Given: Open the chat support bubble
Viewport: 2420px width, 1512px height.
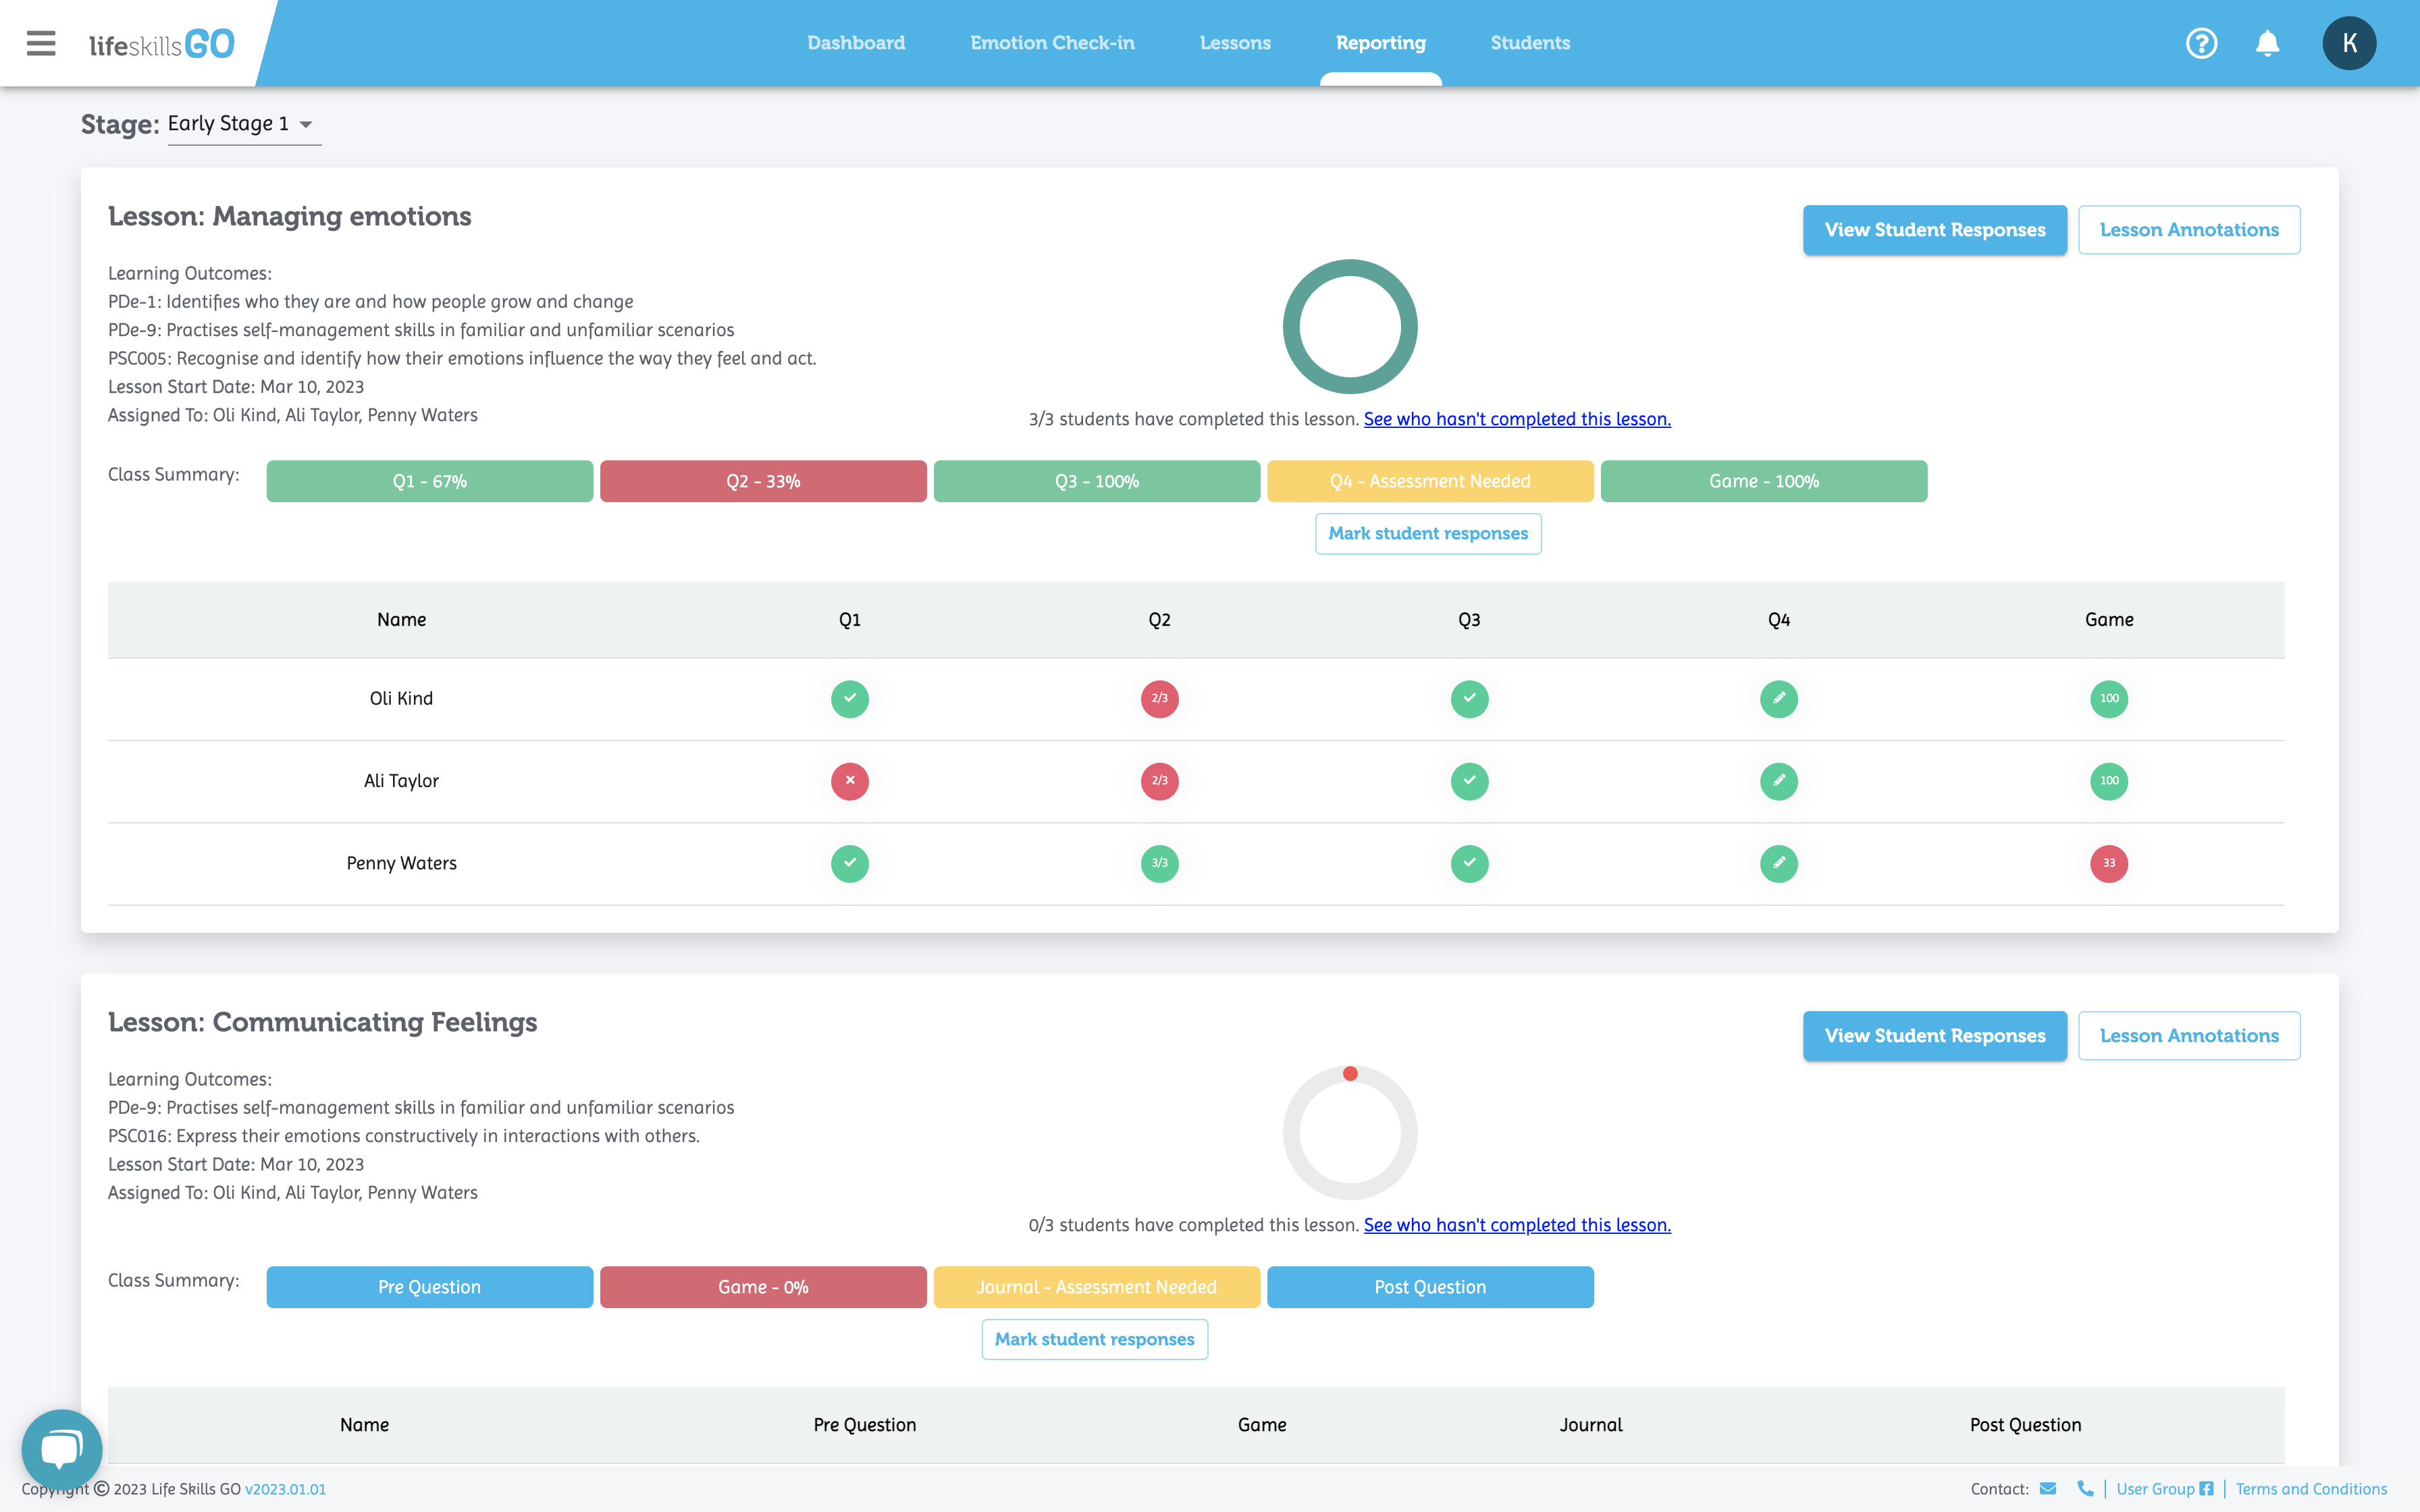Looking at the screenshot, I should click(61, 1448).
